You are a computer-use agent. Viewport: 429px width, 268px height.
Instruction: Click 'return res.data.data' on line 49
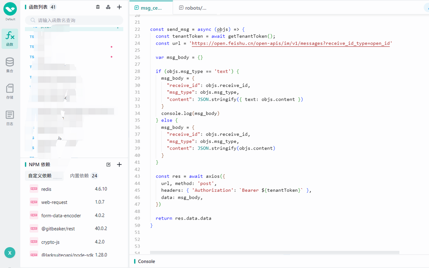[184, 218]
